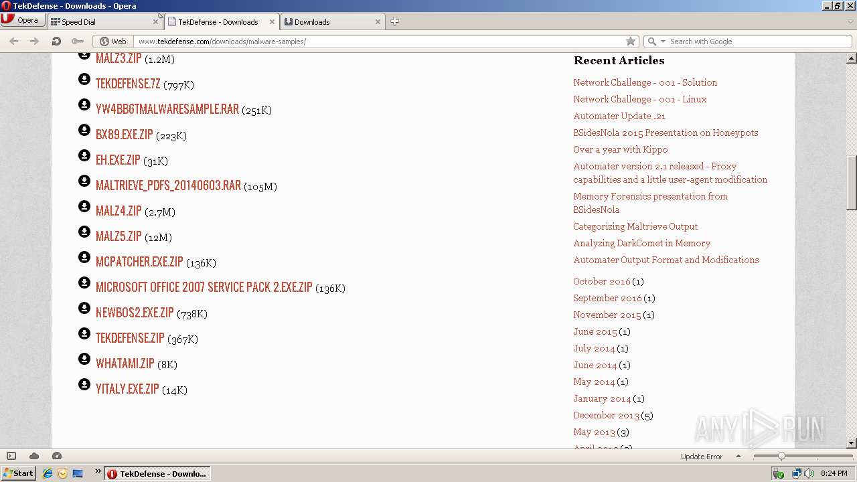Click download icon beside WHATAMI.ZIP
This screenshot has width=857, height=482.
point(84,359)
